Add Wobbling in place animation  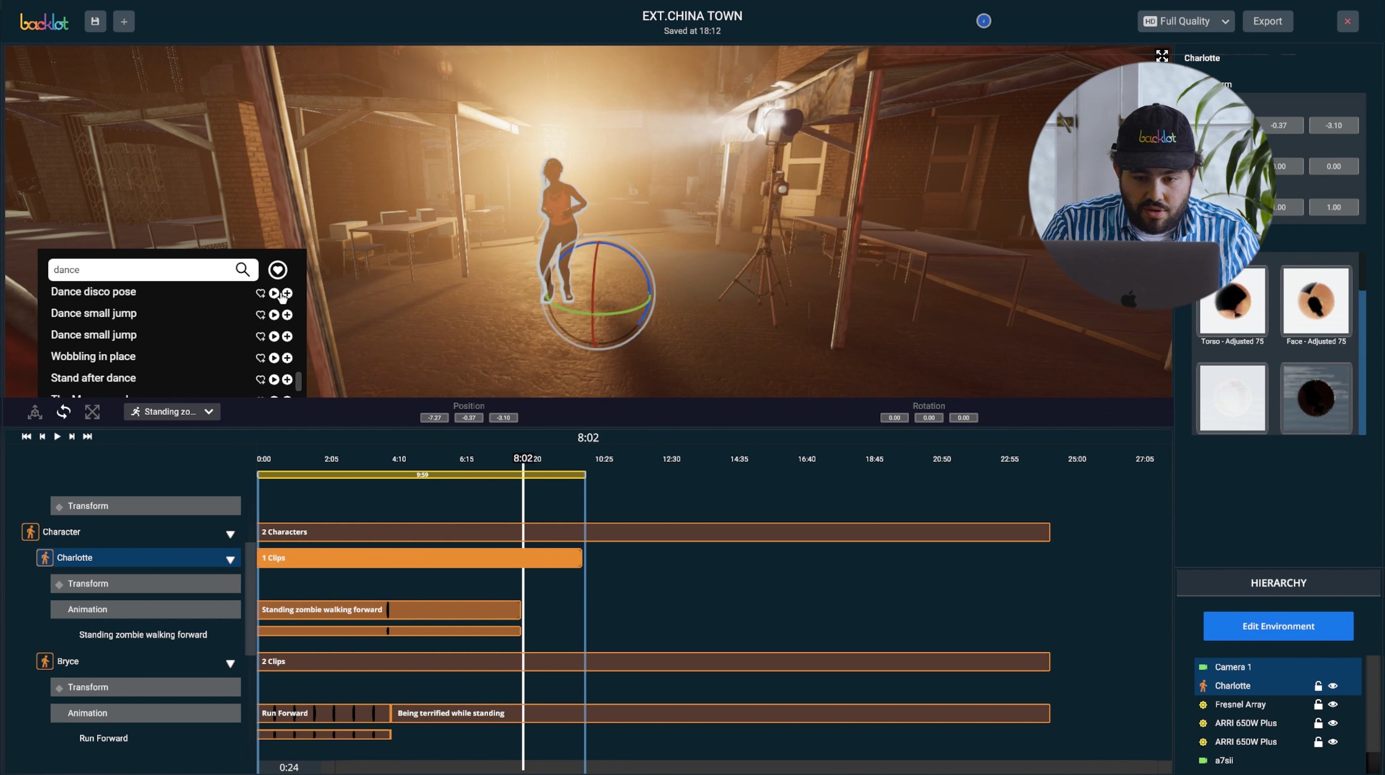point(287,358)
